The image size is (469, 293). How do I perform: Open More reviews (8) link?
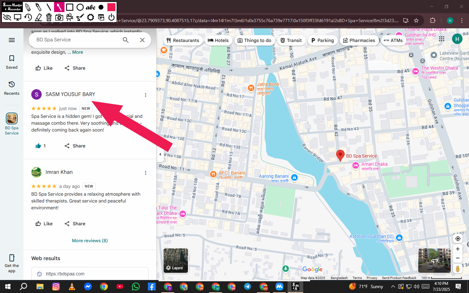[90, 241]
